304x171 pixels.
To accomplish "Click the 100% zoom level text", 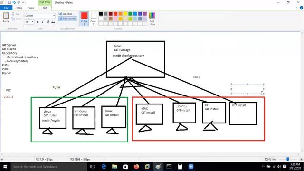I will pyautogui.click(x=267, y=160).
